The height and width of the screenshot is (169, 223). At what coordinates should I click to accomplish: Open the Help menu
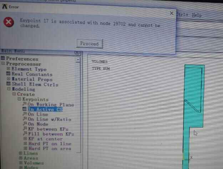coord(197,15)
